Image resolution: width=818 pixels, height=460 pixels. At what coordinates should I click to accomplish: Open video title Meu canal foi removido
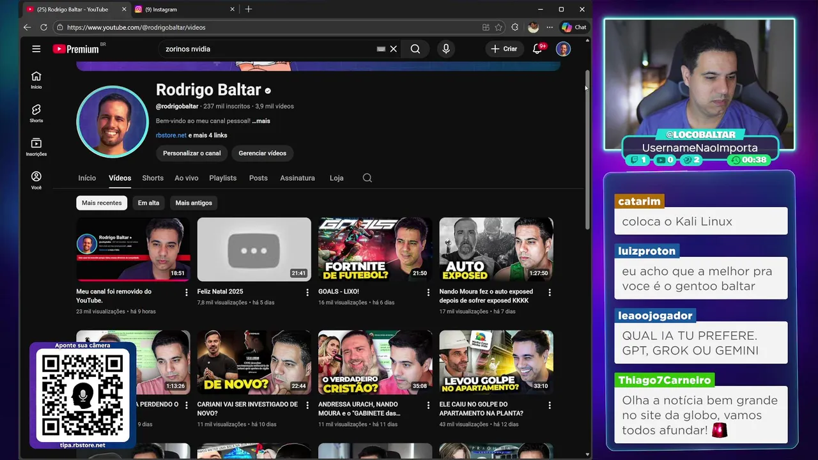pos(114,296)
